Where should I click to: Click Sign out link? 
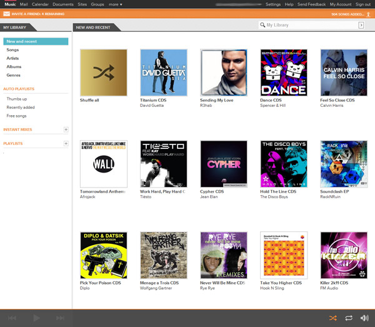tap(363, 4)
